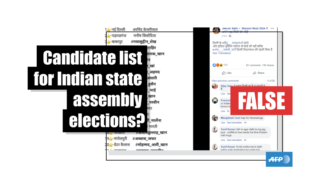Click the public globe icon beside 9 hrs
This screenshot has height=172, width=328.
pos(230,36)
